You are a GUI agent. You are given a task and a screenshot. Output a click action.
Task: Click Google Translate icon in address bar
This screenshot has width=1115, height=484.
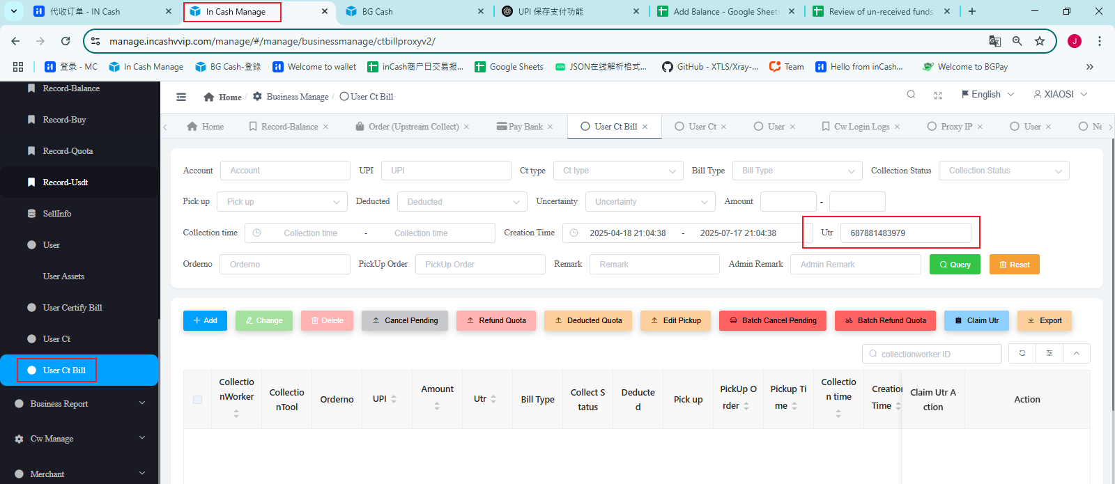pos(995,41)
